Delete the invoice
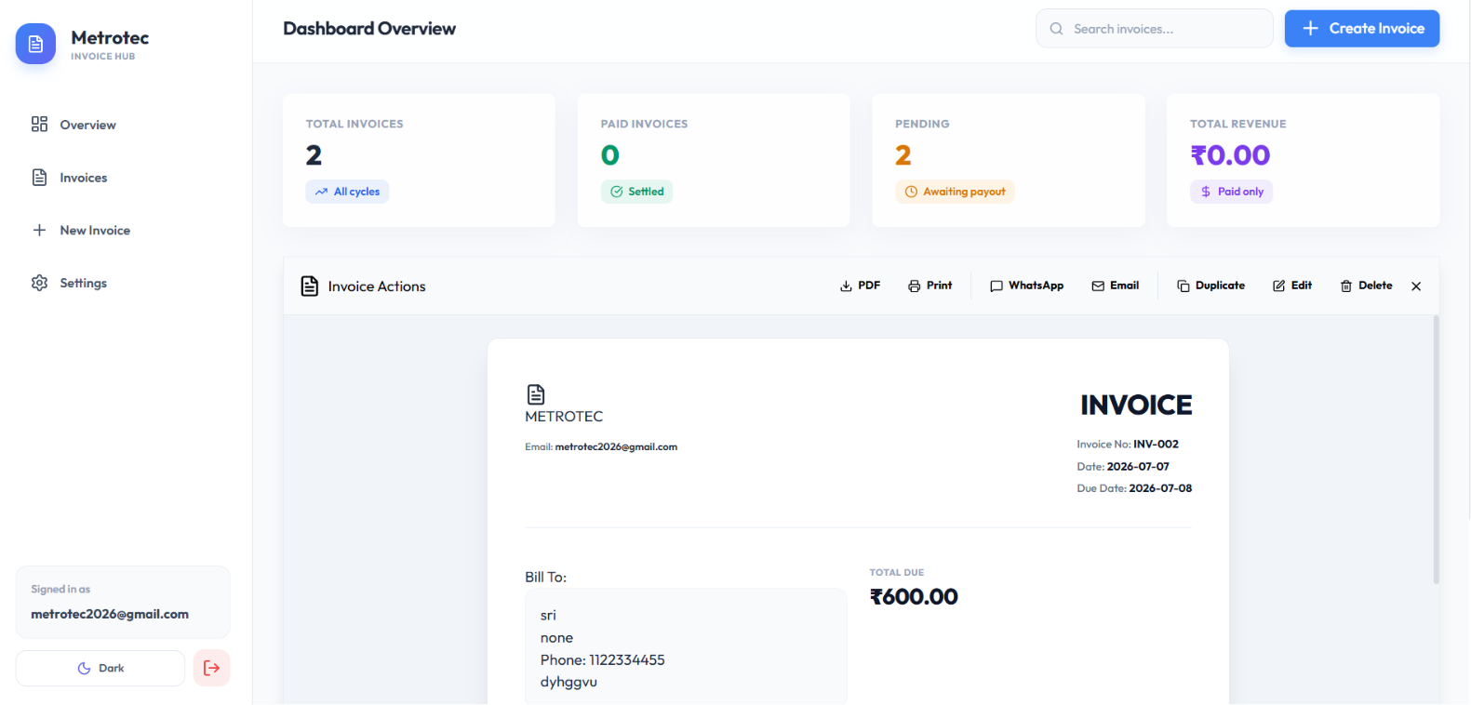The height and width of the screenshot is (705, 1471). coord(1366,286)
